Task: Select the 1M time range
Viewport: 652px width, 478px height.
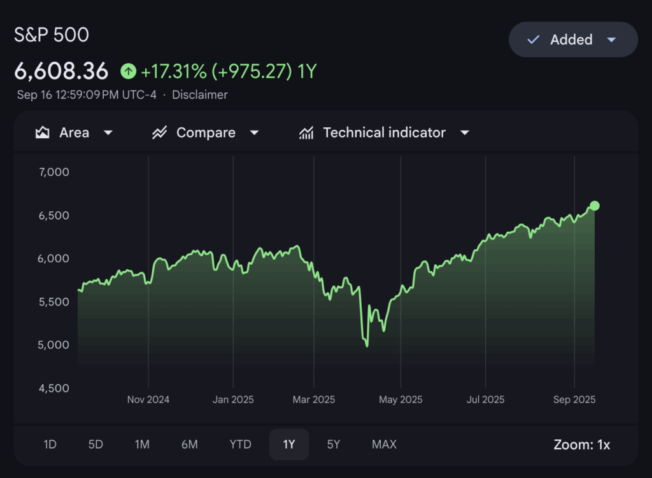Action: [x=142, y=444]
